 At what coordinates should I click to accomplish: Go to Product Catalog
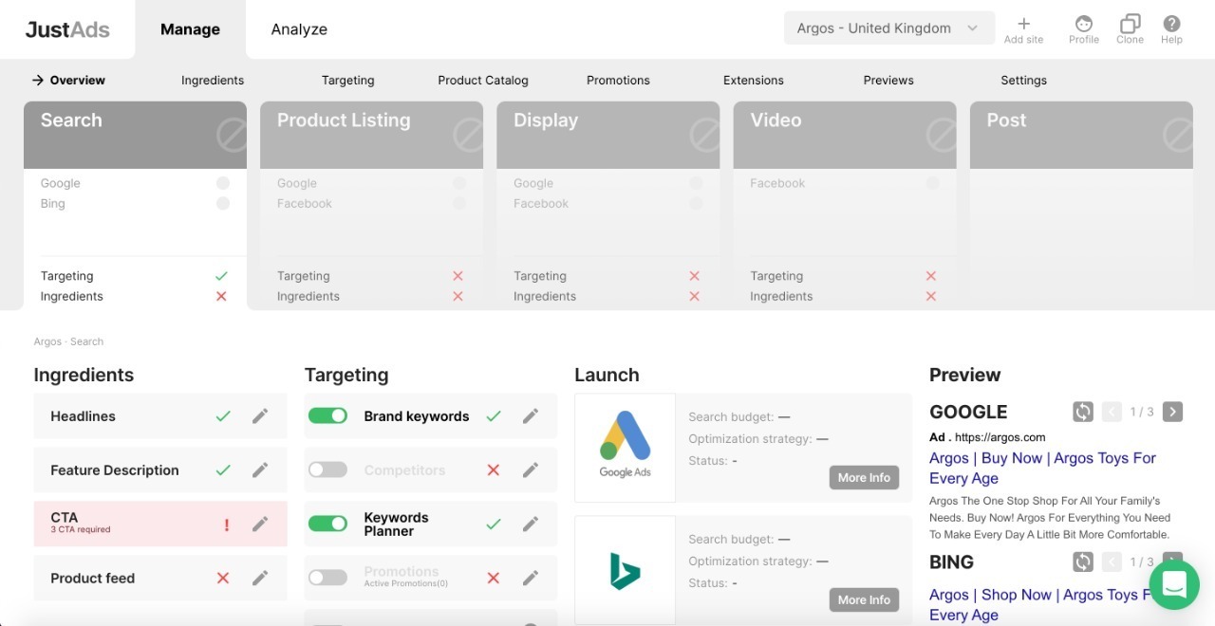[483, 81]
